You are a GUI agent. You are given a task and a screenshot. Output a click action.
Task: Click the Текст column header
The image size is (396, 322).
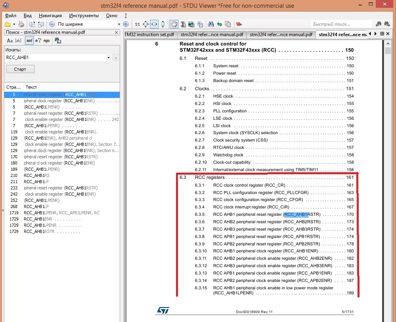(72, 87)
